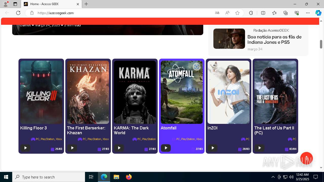Open File Explorer from taskbar

pos(116,177)
